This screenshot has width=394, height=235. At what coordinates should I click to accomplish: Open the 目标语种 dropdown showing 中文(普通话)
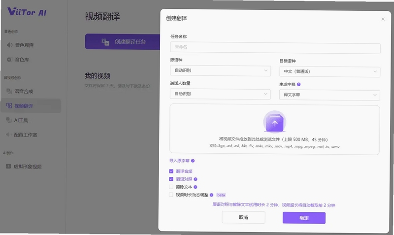tap(329, 71)
